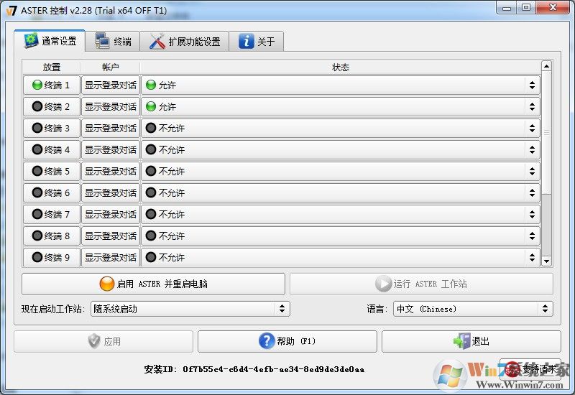Click 显示登录对话 account button for 终端 9
Image resolution: width=575 pixels, height=395 pixels.
(x=111, y=257)
